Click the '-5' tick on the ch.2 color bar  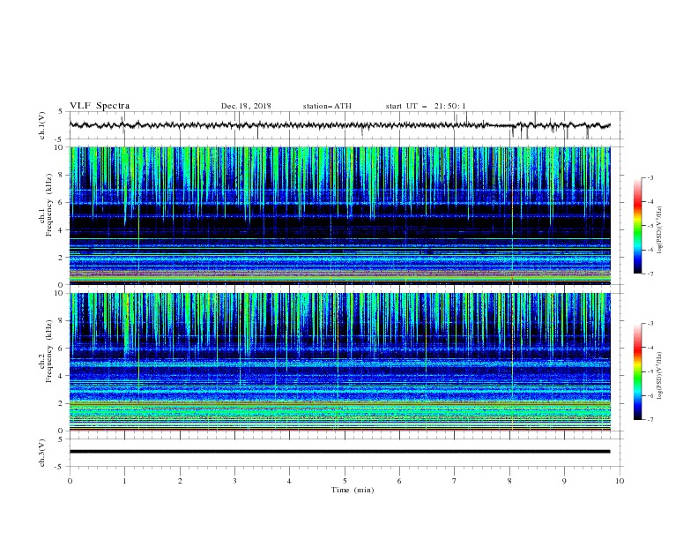pos(650,371)
